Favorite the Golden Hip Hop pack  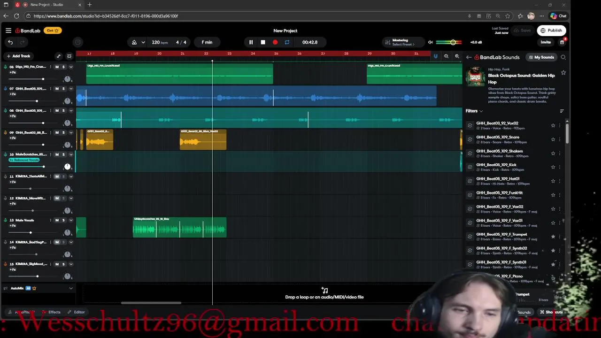click(563, 73)
